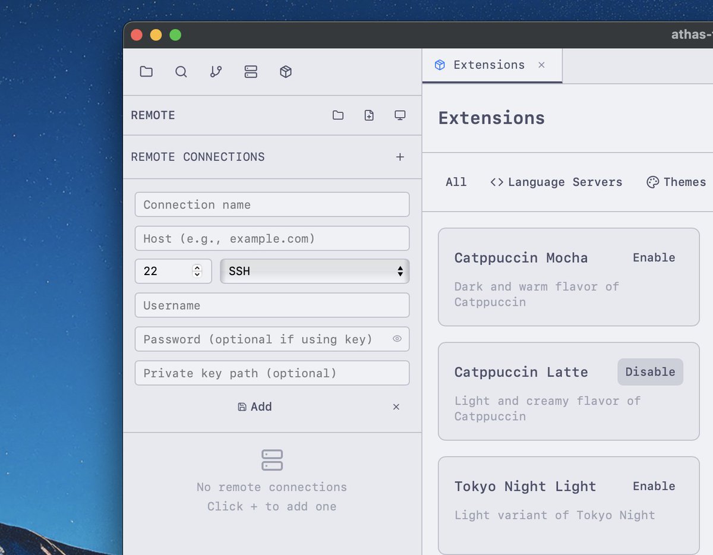Open the remote servers sidebar icon

tap(251, 72)
